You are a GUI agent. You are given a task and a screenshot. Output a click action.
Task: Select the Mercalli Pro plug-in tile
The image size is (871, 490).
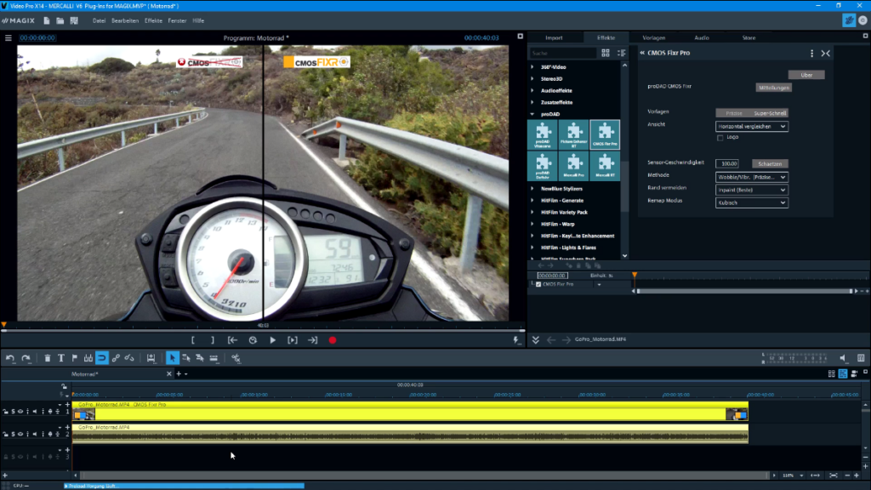point(574,166)
